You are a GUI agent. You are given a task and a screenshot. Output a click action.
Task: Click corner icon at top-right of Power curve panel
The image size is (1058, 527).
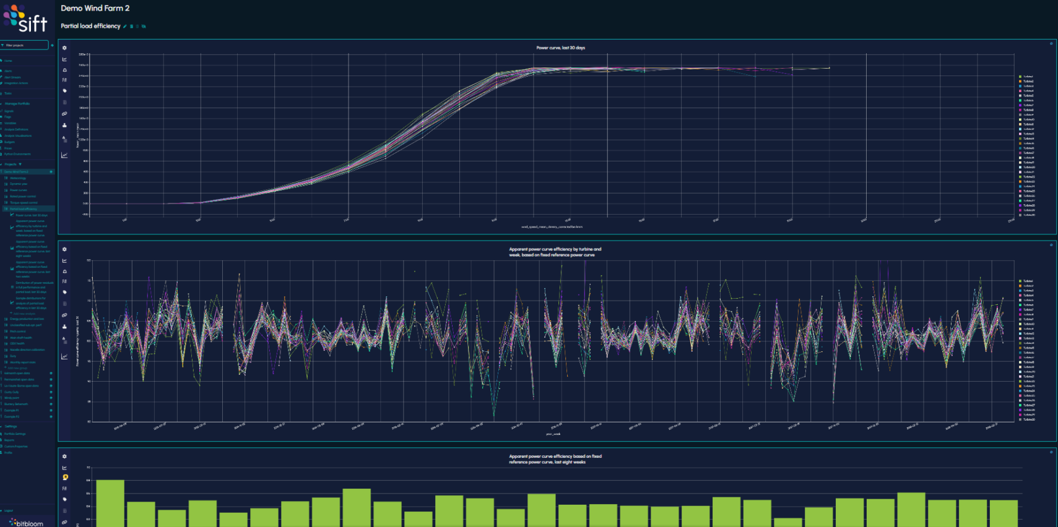coord(1051,43)
